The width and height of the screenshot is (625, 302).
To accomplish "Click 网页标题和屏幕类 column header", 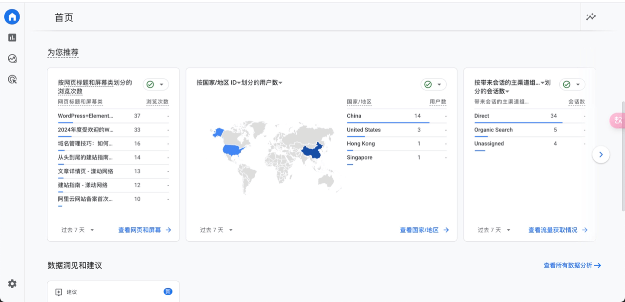I will [x=80, y=102].
